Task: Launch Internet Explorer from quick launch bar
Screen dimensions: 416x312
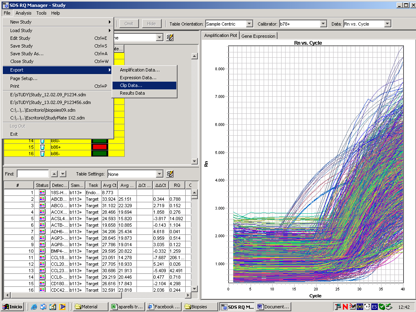Action: [34, 307]
